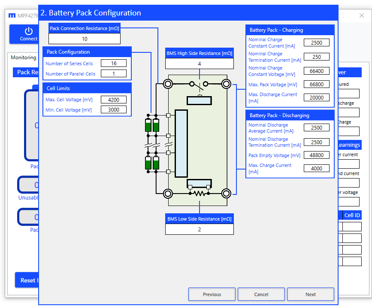The image size is (372, 306).
Task: Click the sense resistor symbol in diagram
Action: tap(199, 194)
